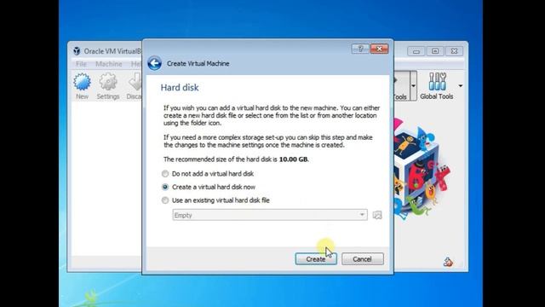545x307 pixels.
Task: Open the File menu in VirtualBox
Action: click(x=82, y=64)
